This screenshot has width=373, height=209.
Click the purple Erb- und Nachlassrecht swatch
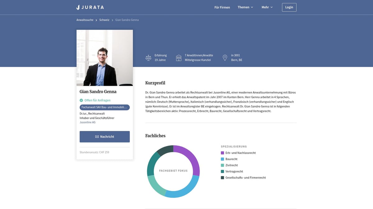click(222, 153)
